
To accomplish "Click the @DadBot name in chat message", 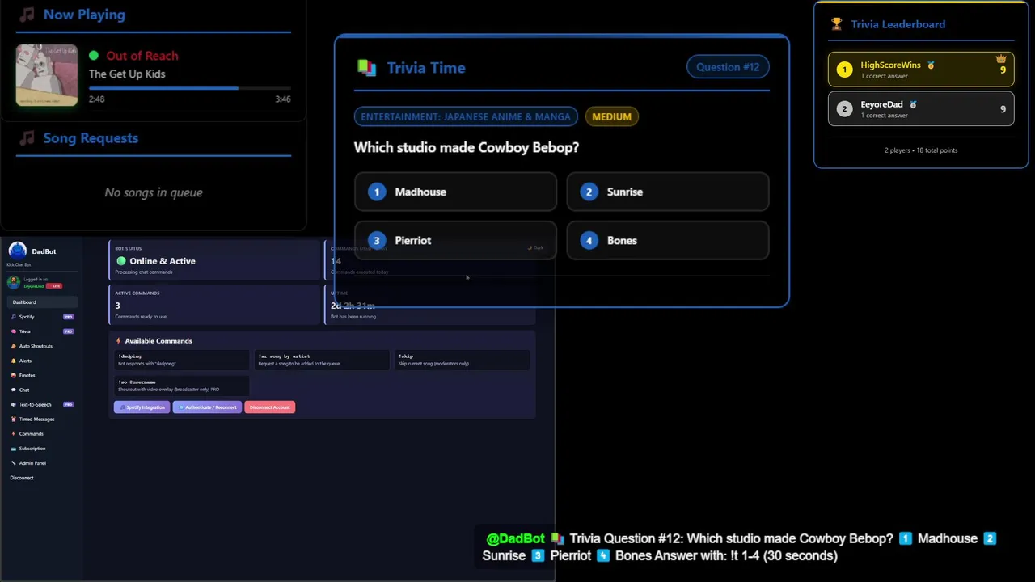I will tap(516, 539).
